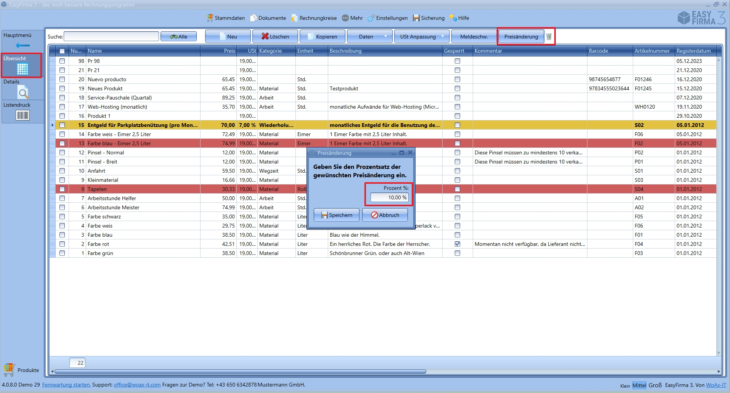Follow the Fernwartung starten link
Screen dimensions: 730x393
[66, 385]
